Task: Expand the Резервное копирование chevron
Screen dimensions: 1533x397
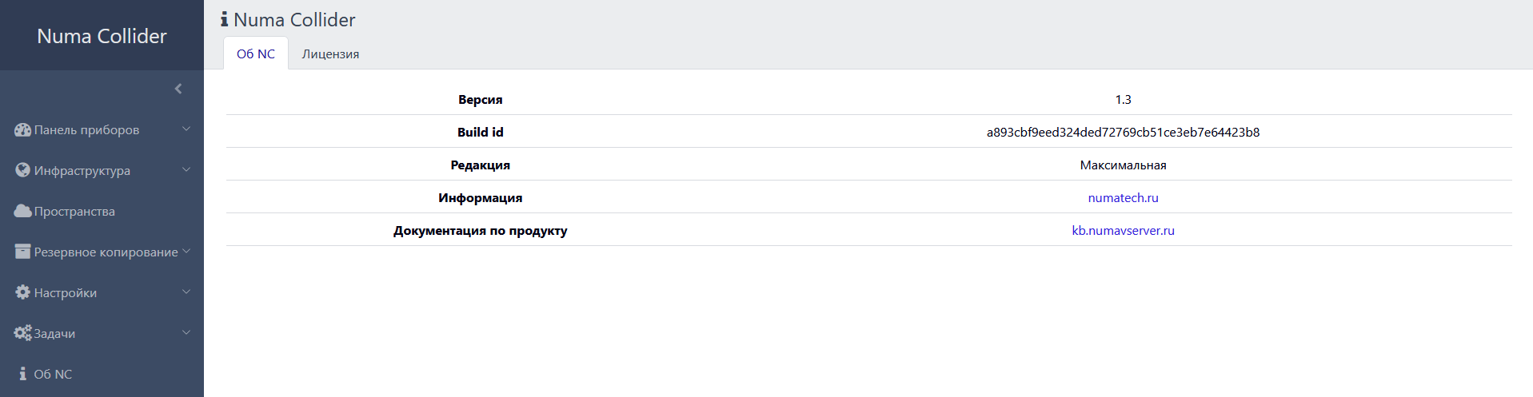Action: (186, 251)
